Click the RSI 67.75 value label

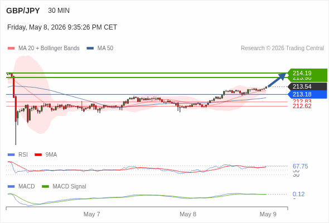pyautogui.click(x=300, y=166)
